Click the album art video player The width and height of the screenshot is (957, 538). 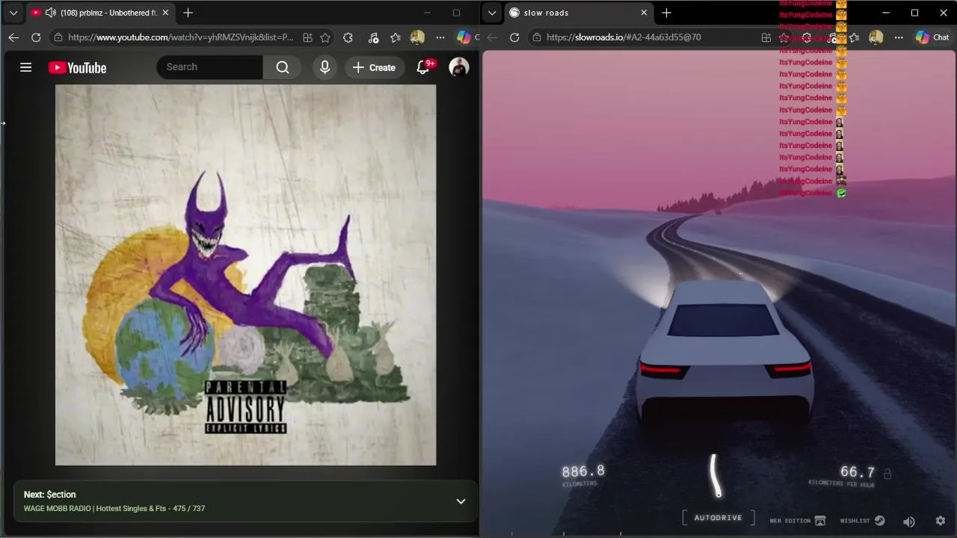(x=245, y=275)
